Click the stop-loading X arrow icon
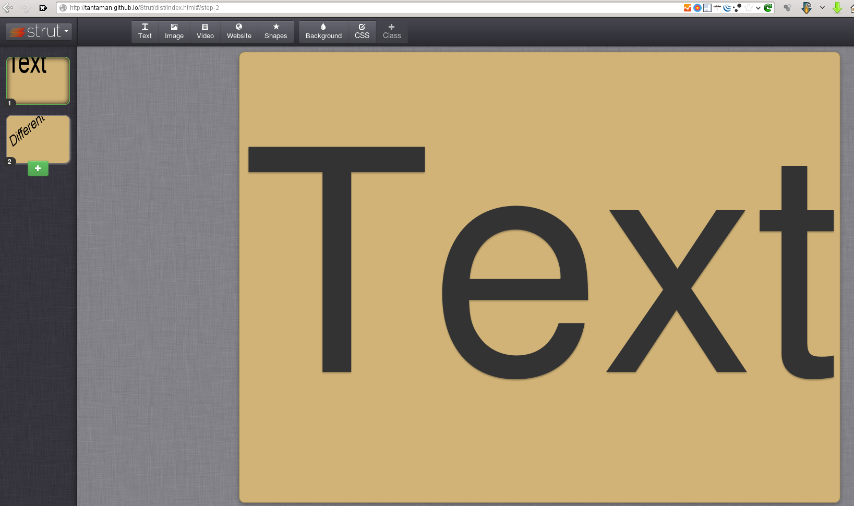 pyautogui.click(x=43, y=8)
